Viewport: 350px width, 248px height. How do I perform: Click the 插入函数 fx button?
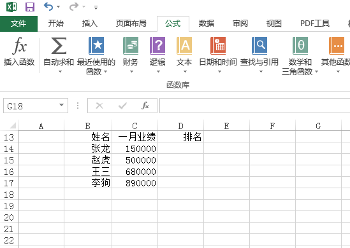click(x=19, y=52)
